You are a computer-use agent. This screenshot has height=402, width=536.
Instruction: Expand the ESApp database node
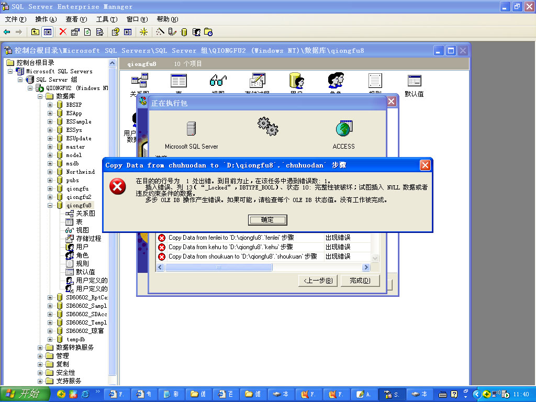coord(50,113)
